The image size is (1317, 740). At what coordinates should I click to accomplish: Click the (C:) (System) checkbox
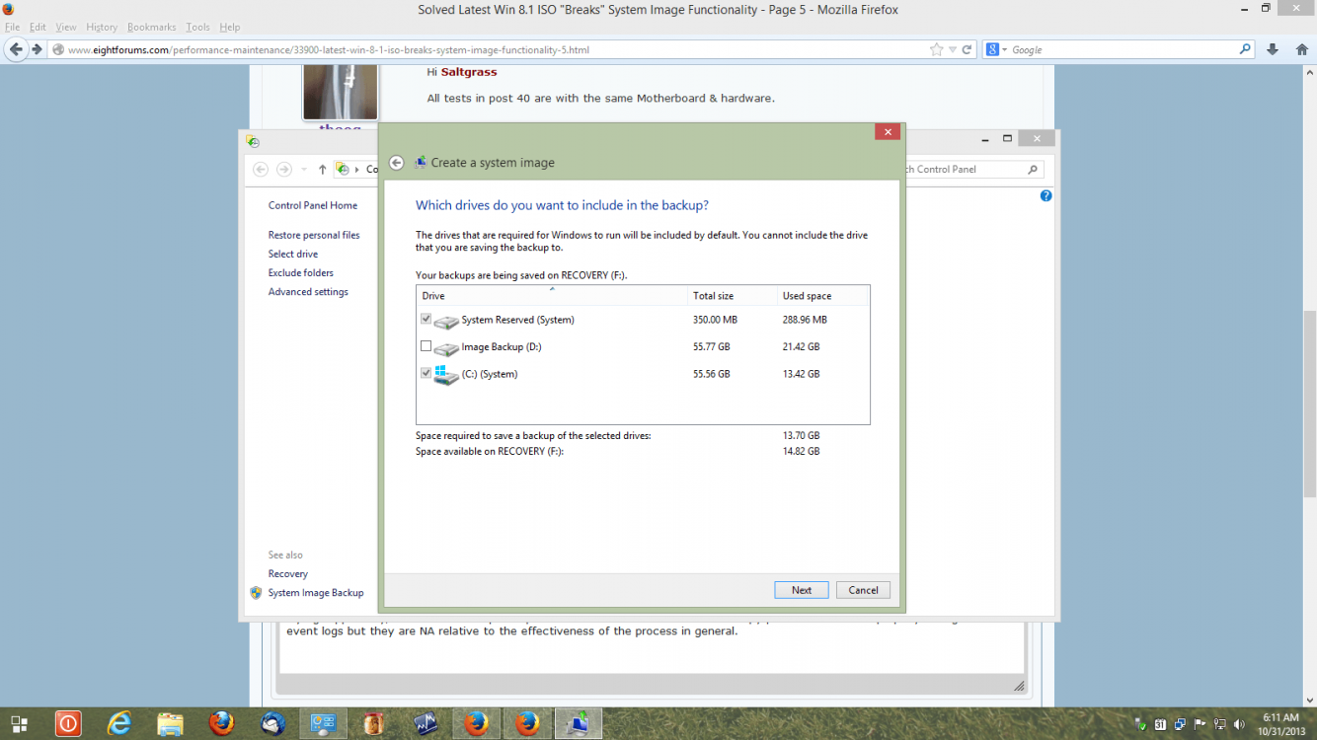pyautogui.click(x=426, y=373)
